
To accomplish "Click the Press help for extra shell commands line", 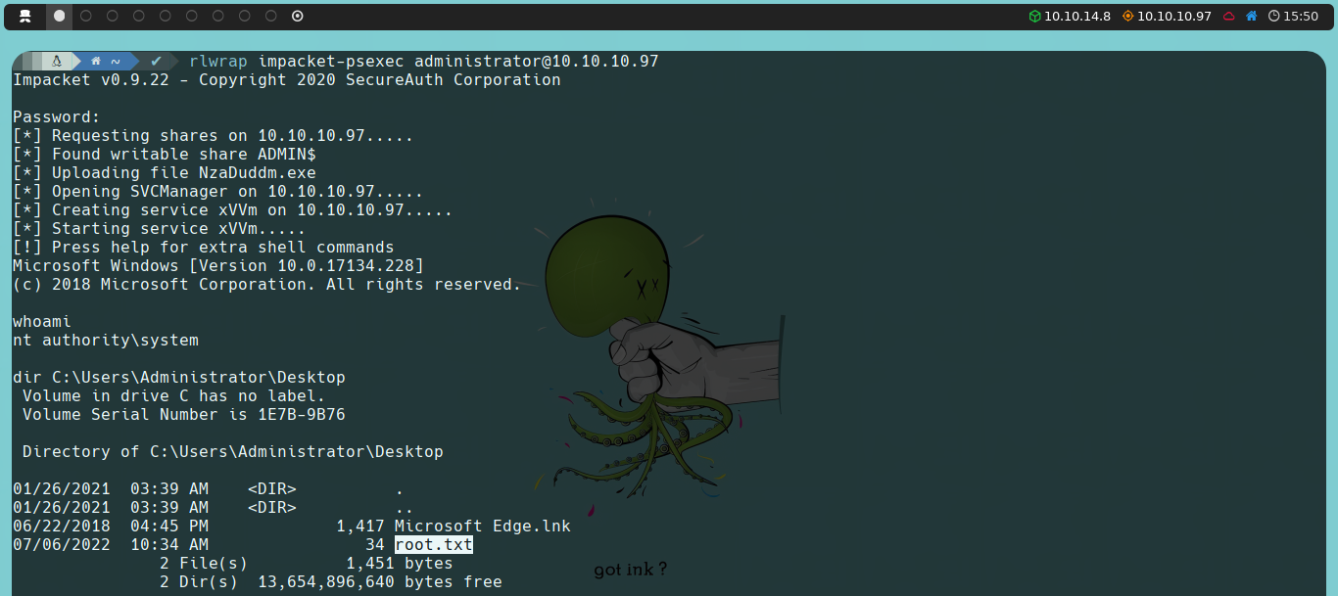I will pos(204,247).
